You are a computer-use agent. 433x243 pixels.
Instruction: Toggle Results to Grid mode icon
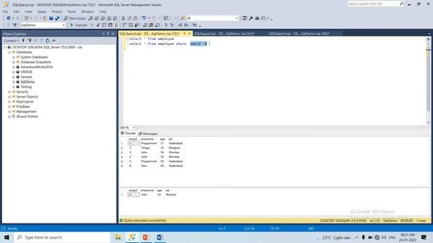(152, 25)
